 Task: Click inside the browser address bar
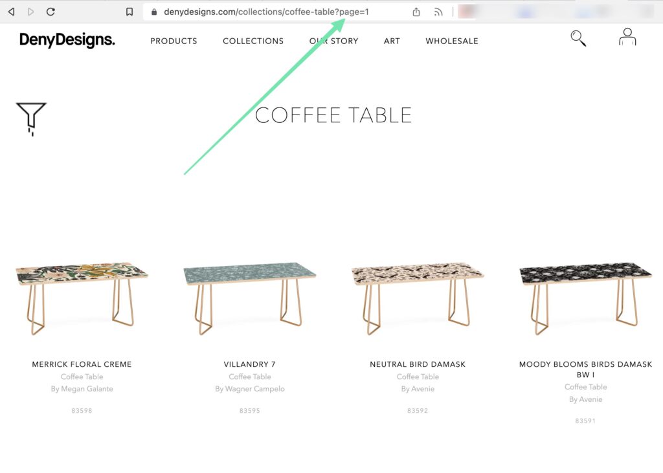tap(272, 11)
